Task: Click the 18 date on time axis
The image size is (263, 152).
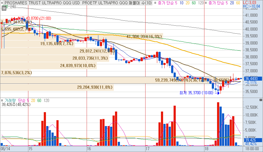Action: tap(206, 149)
